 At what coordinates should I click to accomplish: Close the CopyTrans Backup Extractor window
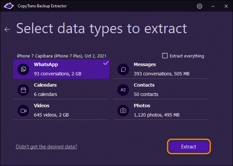tap(226, 6)
